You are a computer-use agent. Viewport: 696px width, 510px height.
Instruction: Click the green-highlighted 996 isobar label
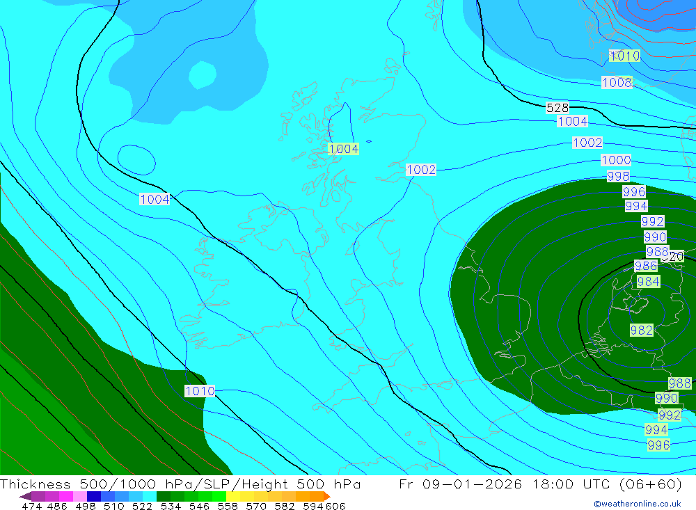[x=658, y=445]
